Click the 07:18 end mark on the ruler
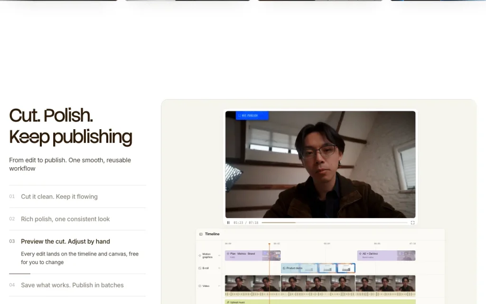The height and width of the screenshot is (304, 486). pyautogui.click(x=412, y=244)
